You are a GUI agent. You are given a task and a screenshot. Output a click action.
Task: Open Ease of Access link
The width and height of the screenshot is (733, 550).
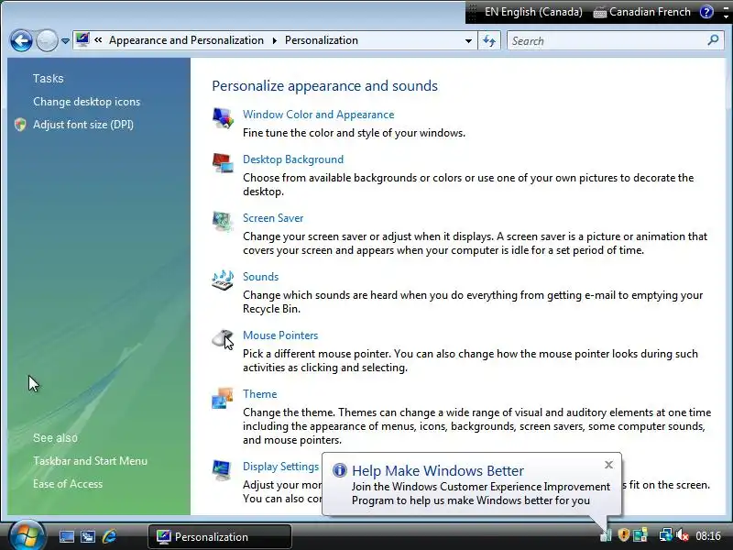point(68,484)
